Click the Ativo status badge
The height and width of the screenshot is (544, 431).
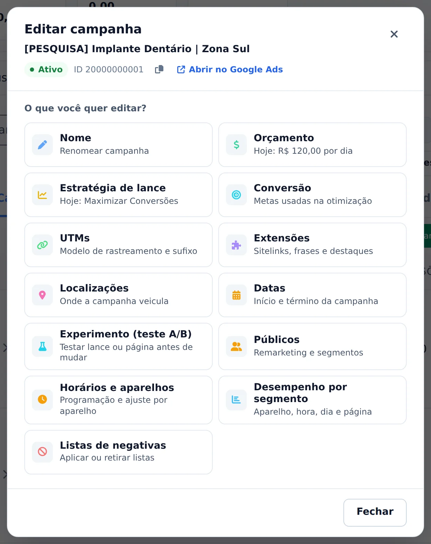[46, 70]
